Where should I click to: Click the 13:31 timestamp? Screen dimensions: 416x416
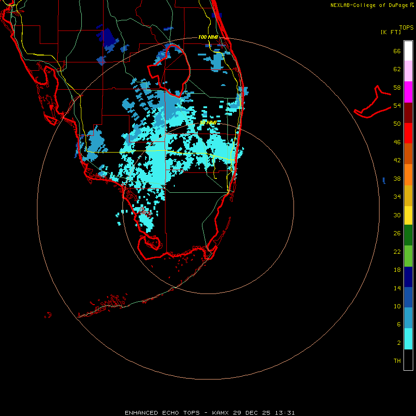click(285, 413)
